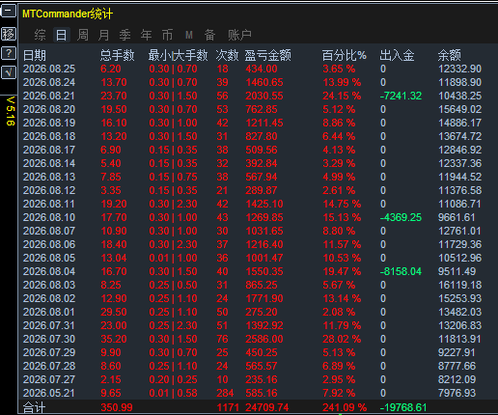Select the 日 daily tab

click(61, 35)
